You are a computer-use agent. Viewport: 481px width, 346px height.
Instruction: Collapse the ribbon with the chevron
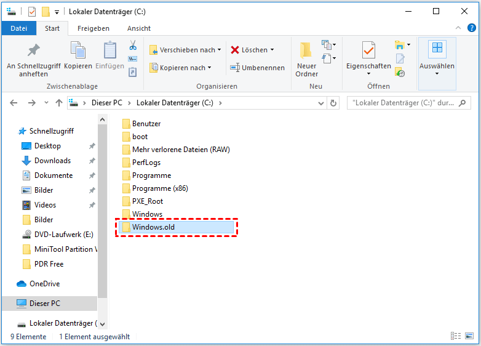click(x=458, y=28)
